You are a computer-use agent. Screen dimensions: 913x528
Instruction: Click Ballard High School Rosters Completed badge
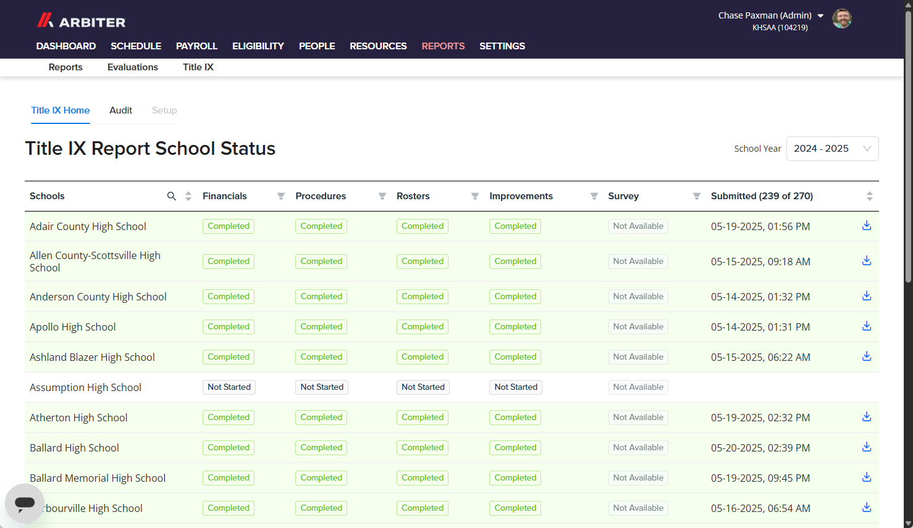pyautogui.click(x=423, y=448)
